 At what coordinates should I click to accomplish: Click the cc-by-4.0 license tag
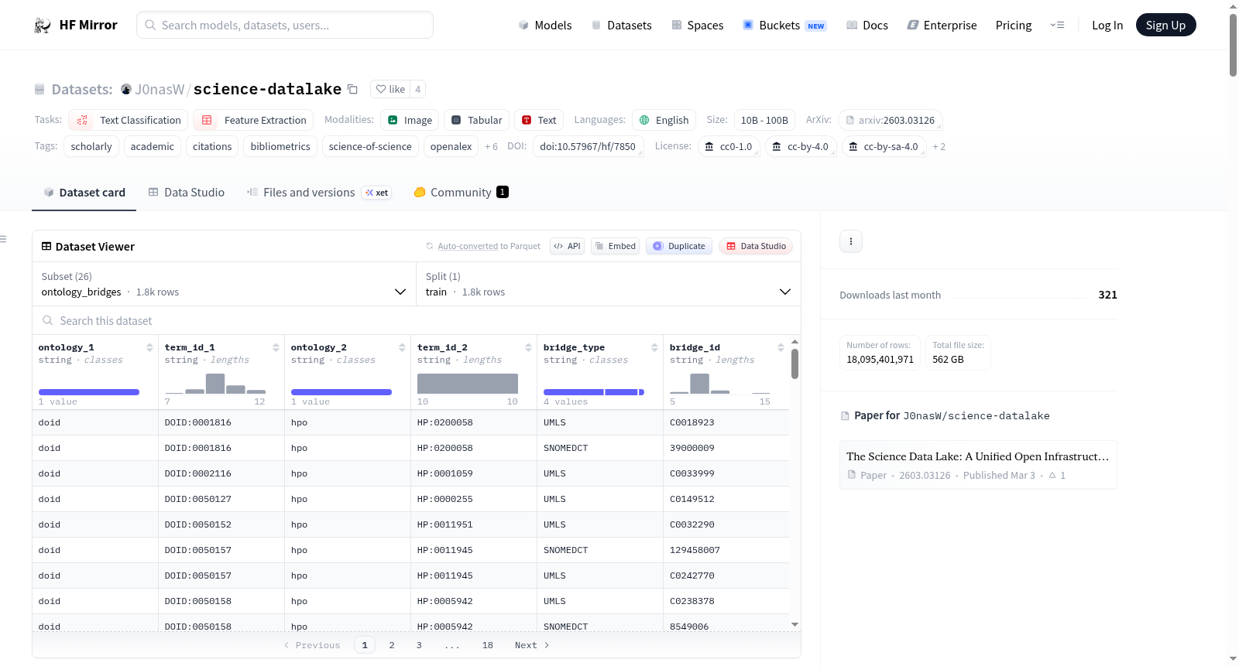coord(801,146)
